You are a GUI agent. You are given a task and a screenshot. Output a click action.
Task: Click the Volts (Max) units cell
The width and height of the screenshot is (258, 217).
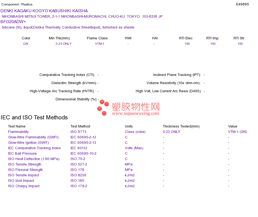(x=134, y=148)
